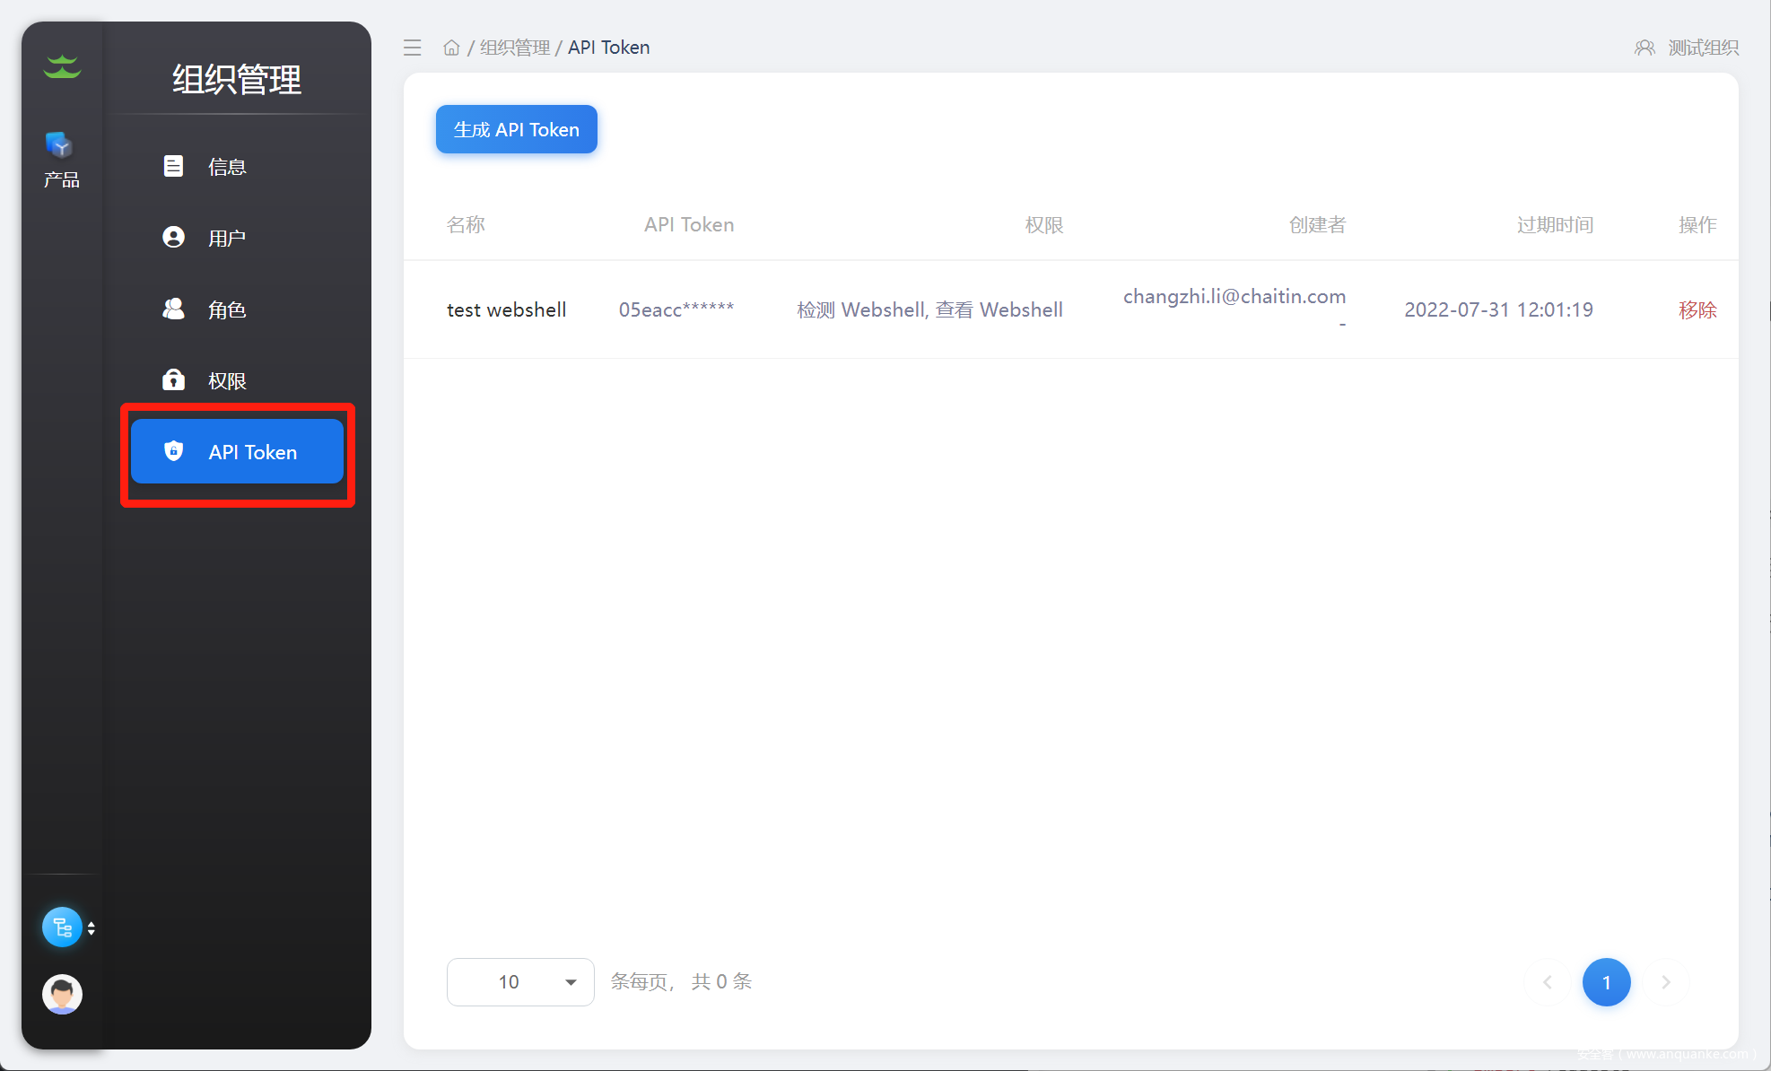The height and width of the screenshot is (1071, 1771).
Task: Click 生成 API Token button
Action: (x=516, y=129)
